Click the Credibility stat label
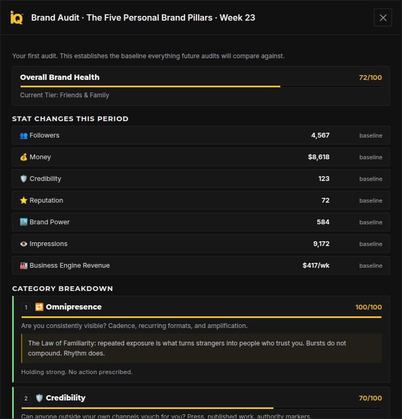402x419 pixels. pyautogui.click(x=45, y=178)
